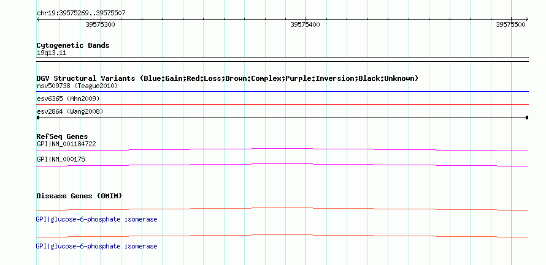The height and width of the screenshot is (265, 546).
Task: Open variant esv6365 (Ahn2009)
Action: click(x=68, y=99)
